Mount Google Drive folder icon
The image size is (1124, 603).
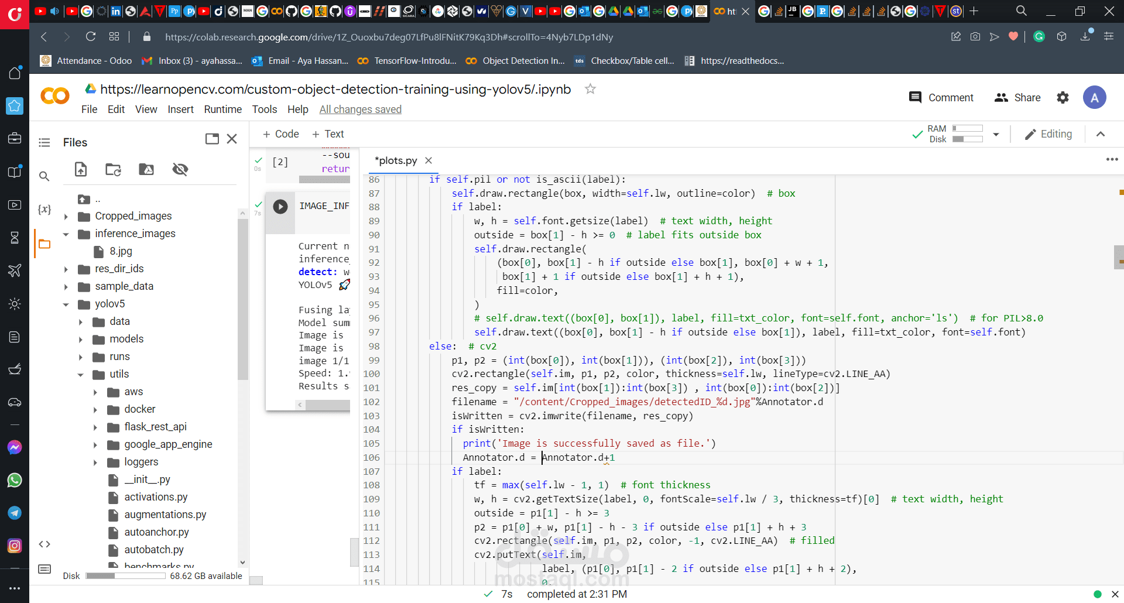point(146,170)
